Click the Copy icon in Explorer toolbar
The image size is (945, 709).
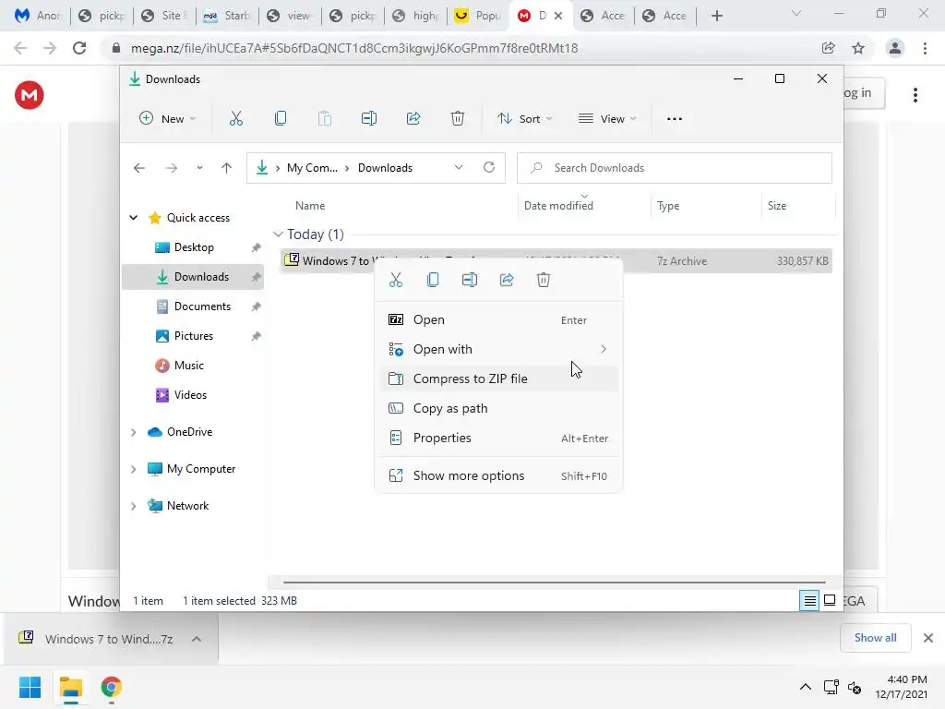281,119
